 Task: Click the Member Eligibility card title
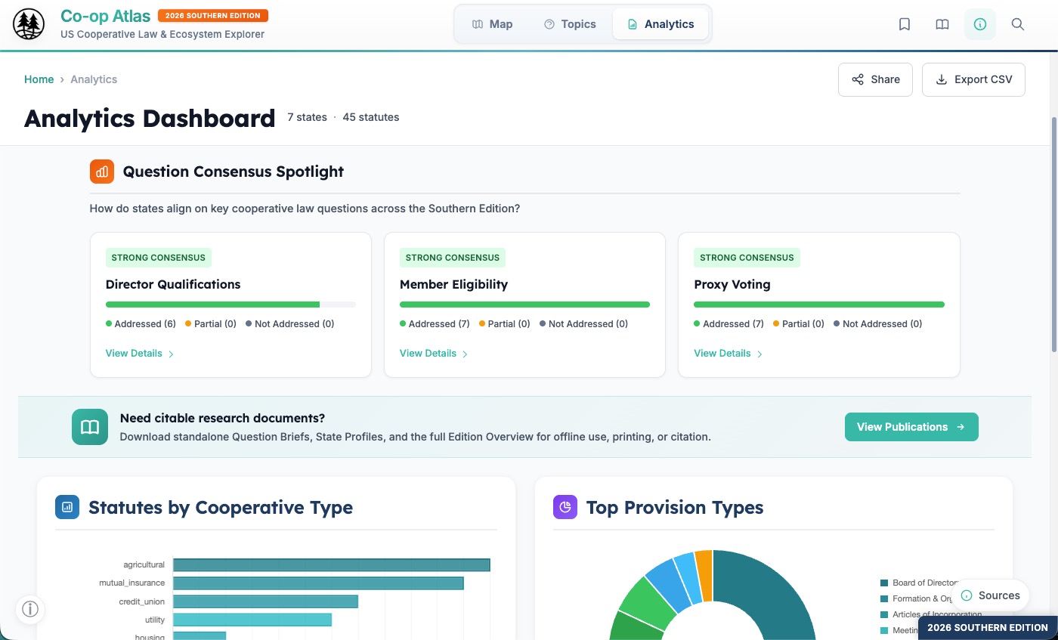(x=453, y=284)
